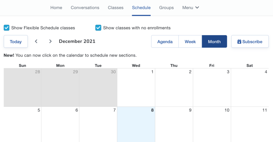Image resolution: width=273 pixels, height=142 pixels.
Task: Open the Conversations tab
Action: [85, 8]
